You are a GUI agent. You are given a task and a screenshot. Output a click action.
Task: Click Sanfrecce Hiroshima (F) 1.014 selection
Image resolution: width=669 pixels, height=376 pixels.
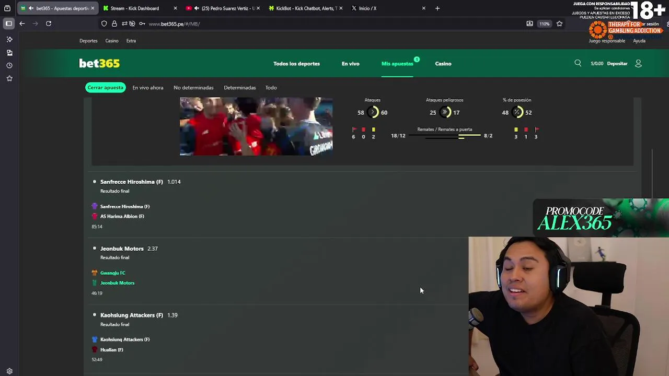pyautogui.click(x=140, y=182)
